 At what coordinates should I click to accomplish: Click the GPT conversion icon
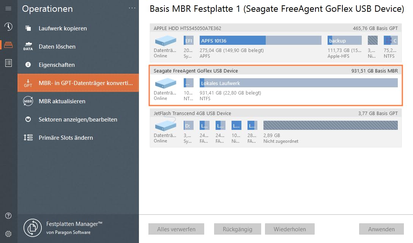pyautogui.click(x=28, y=83)
